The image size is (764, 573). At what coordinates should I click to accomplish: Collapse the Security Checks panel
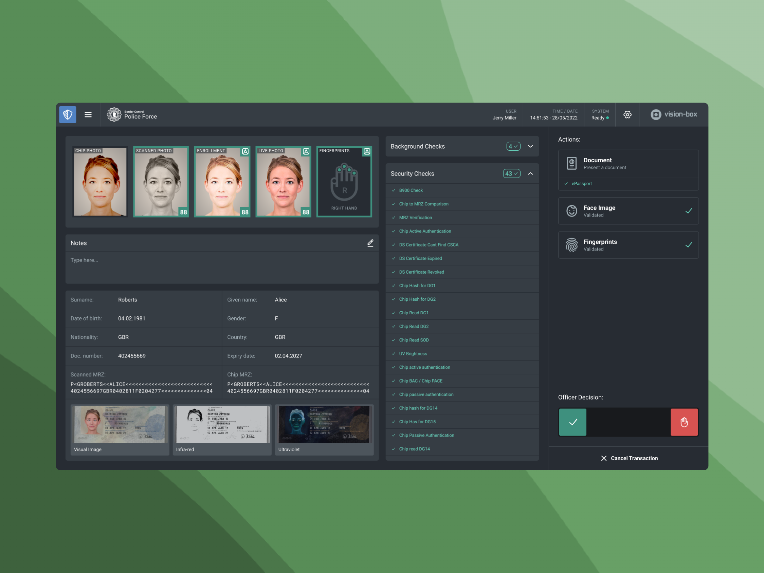530,174
